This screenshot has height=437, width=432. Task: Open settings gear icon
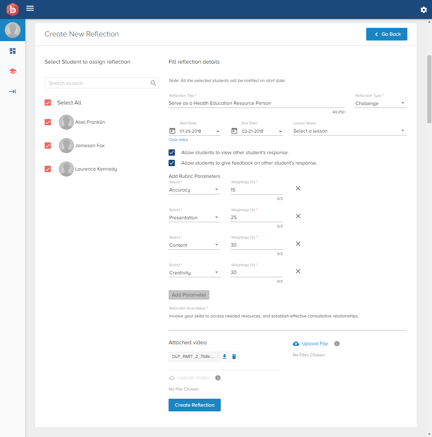(423, 10)
